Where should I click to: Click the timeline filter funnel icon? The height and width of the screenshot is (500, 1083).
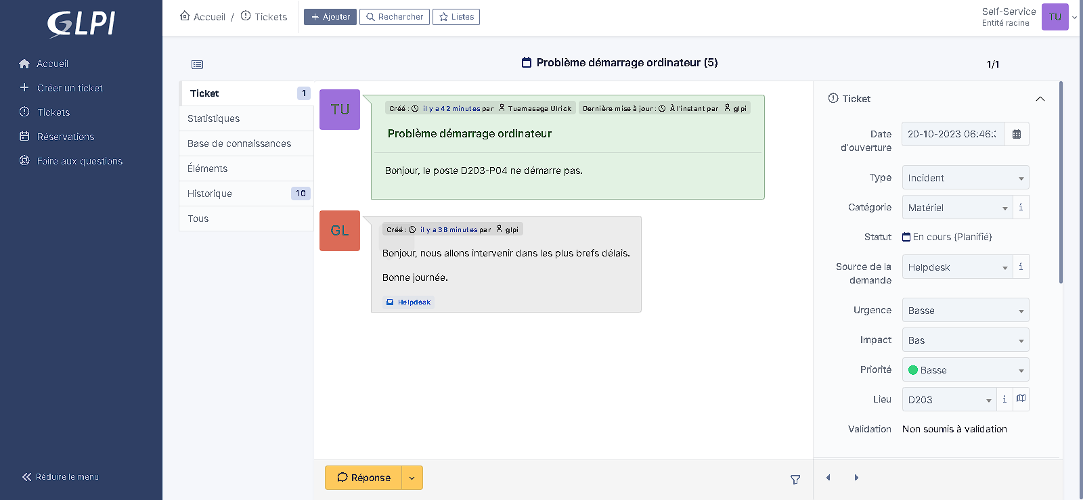(795, 479)
